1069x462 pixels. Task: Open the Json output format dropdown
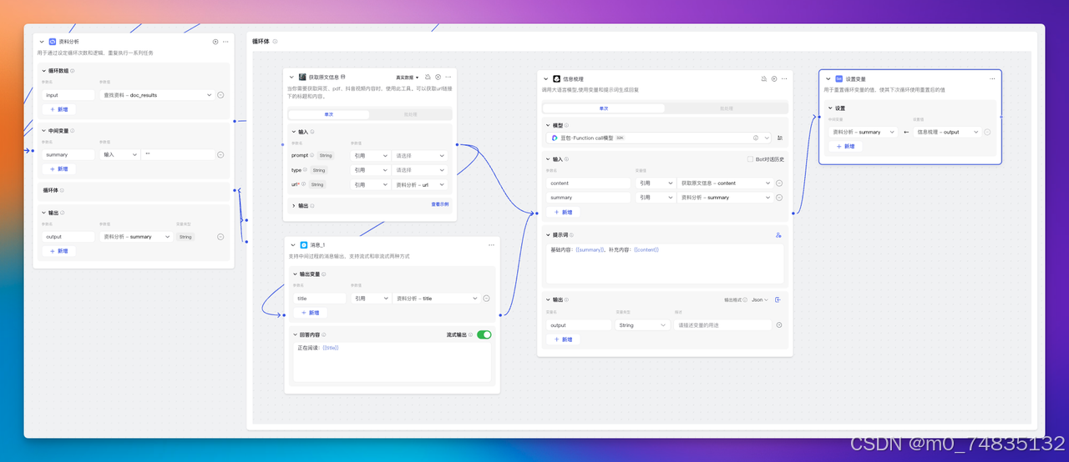pyautogui.click(x=759, y=299)
